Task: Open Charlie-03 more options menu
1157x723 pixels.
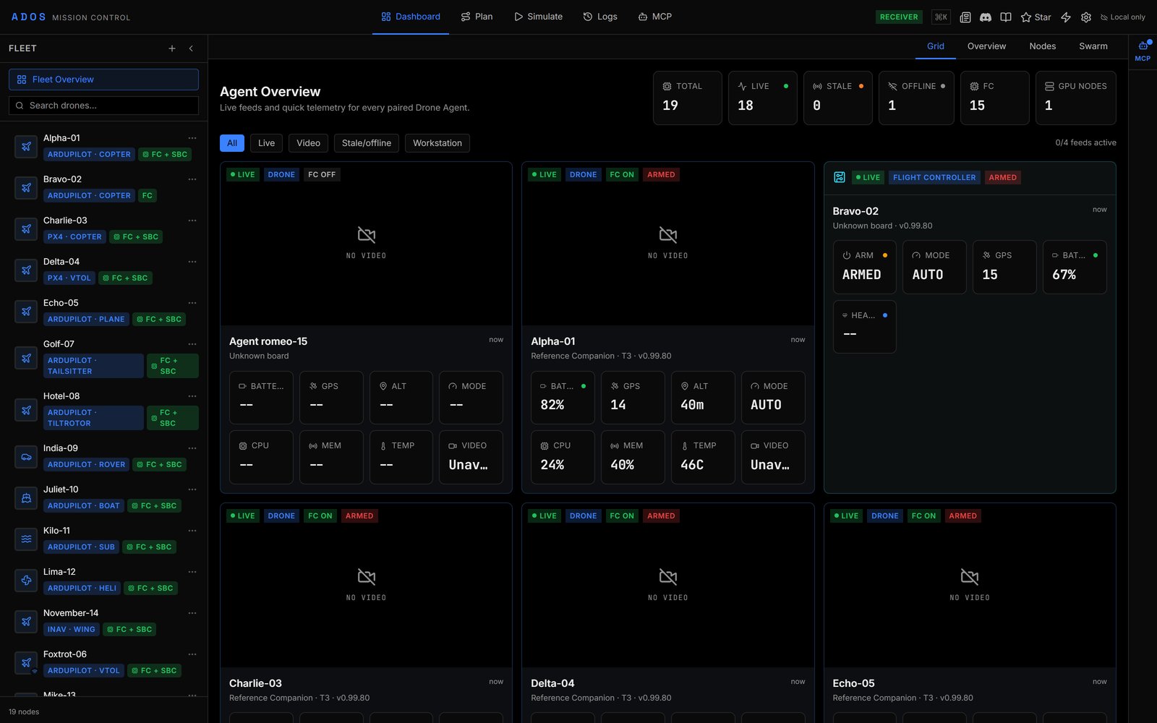Action: (192, 221)
